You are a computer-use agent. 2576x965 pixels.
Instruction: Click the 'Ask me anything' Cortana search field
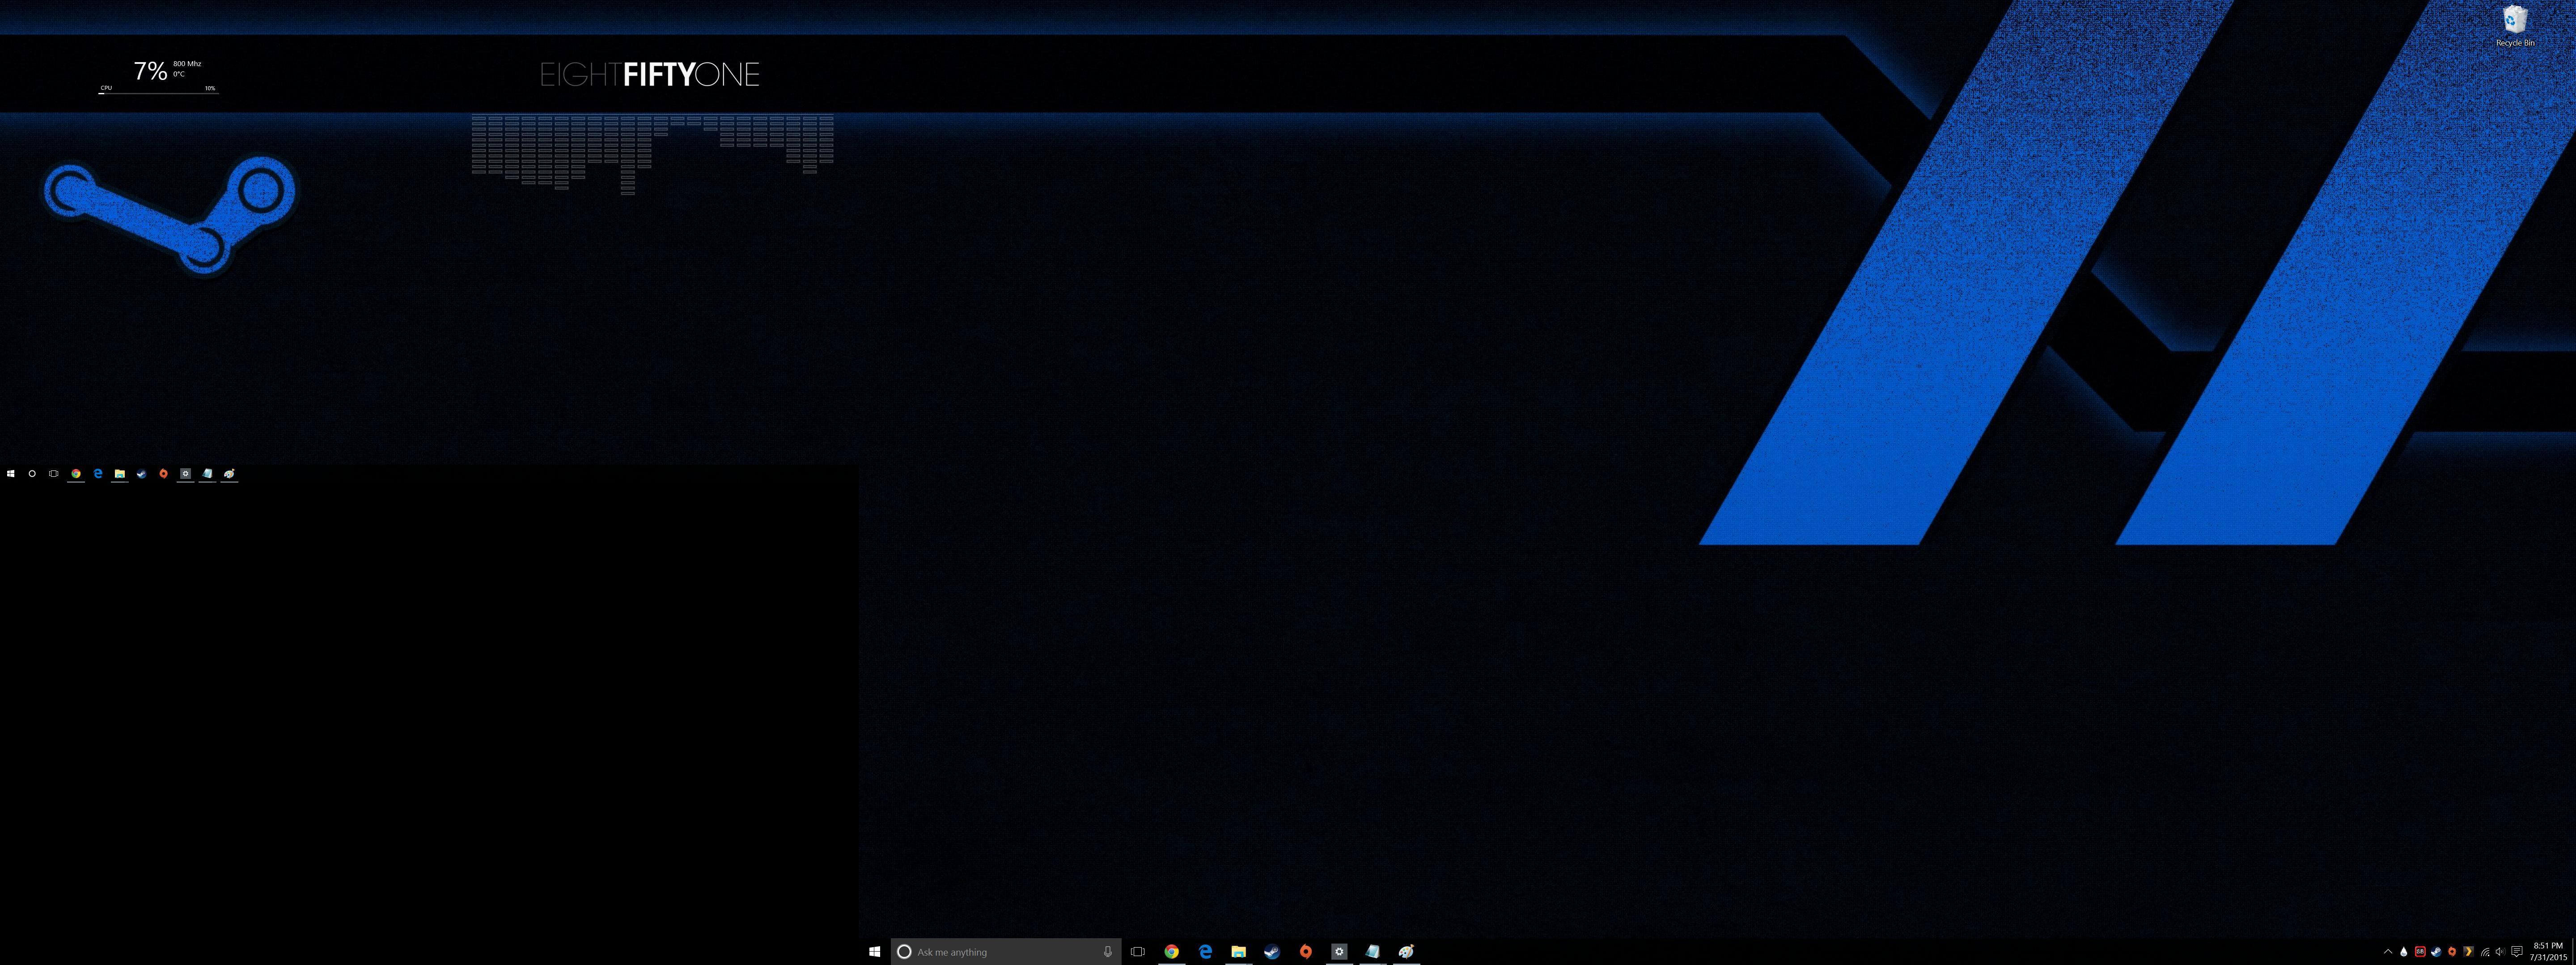point(1005,952)
